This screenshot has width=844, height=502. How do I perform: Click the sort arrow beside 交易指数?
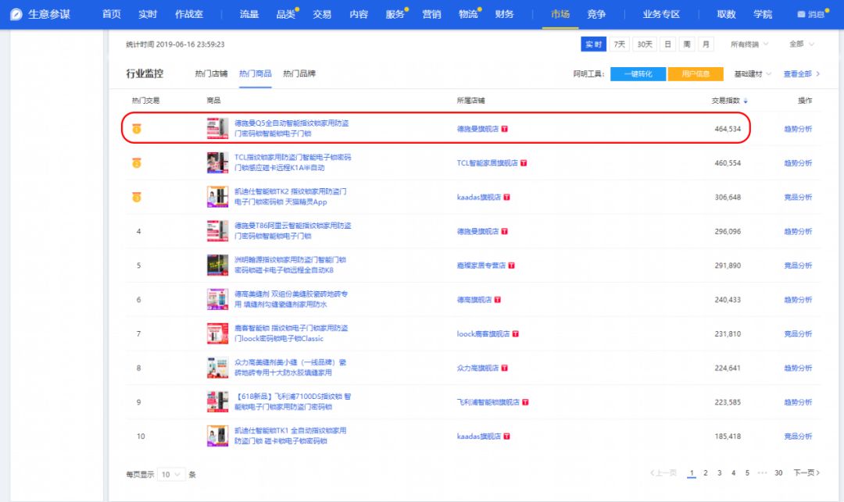(x=746, y=101)
